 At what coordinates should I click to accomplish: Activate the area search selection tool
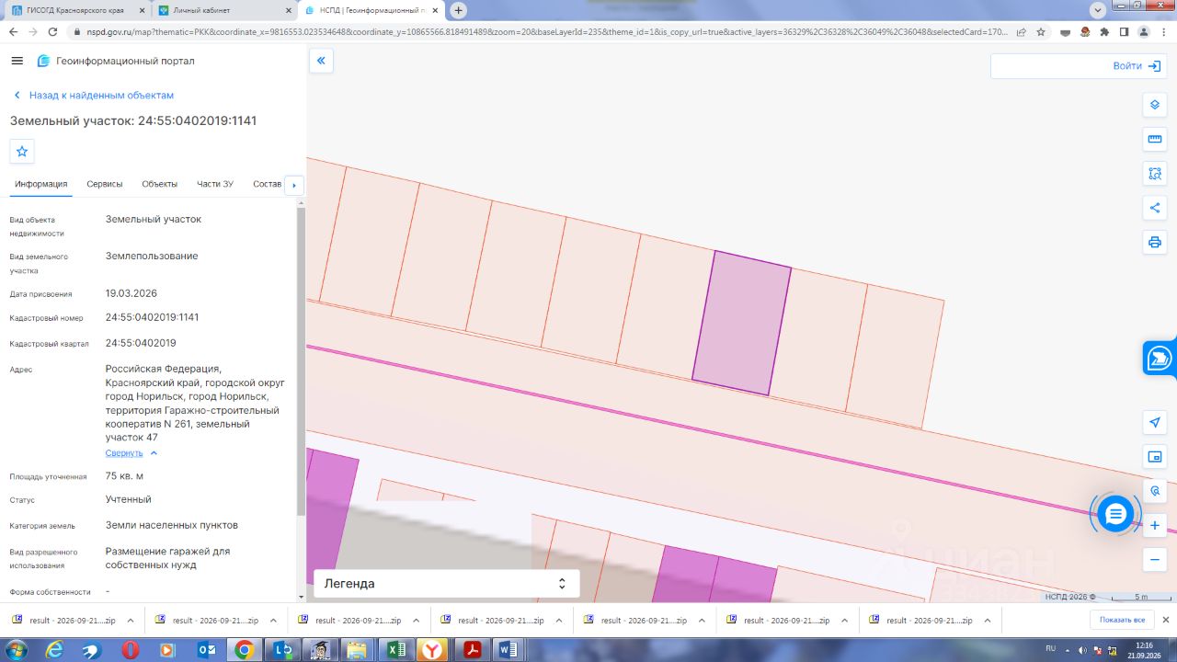click(1155, 174)
